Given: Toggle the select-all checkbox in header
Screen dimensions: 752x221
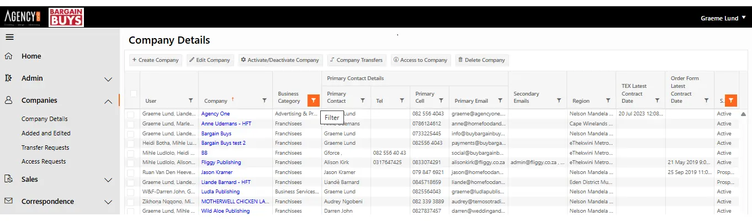Looking at the screenshot, I should (133, 93).
